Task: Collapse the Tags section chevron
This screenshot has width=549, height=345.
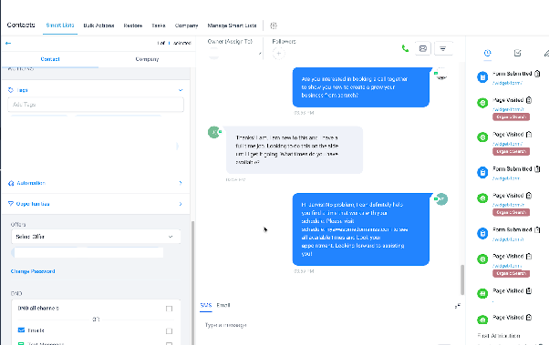Action: point(181,90)
